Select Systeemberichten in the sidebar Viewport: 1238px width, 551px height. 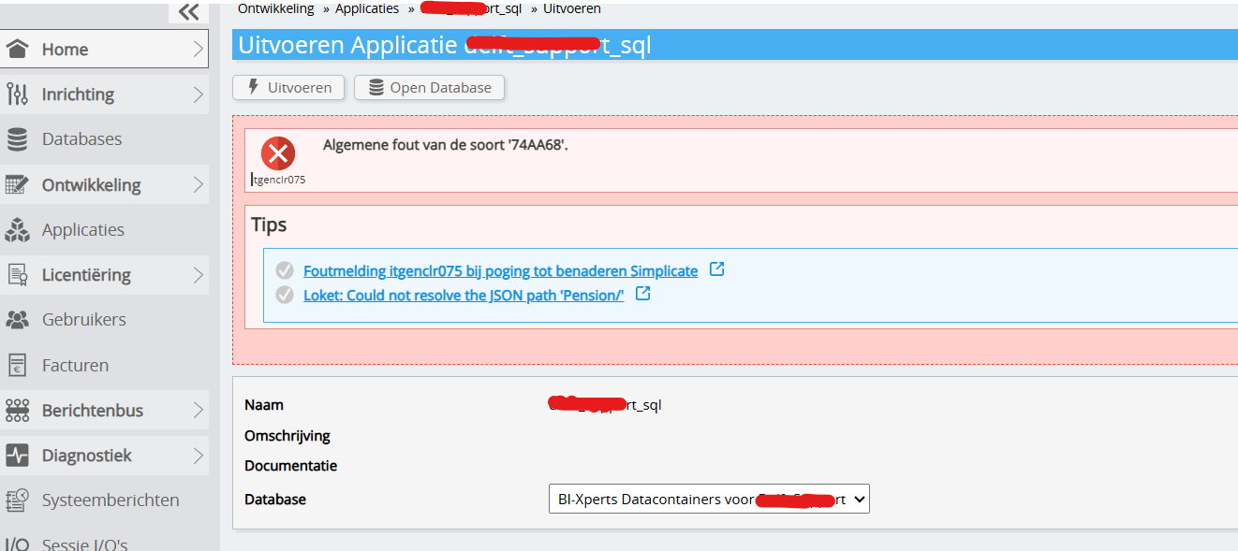point(110,500)
